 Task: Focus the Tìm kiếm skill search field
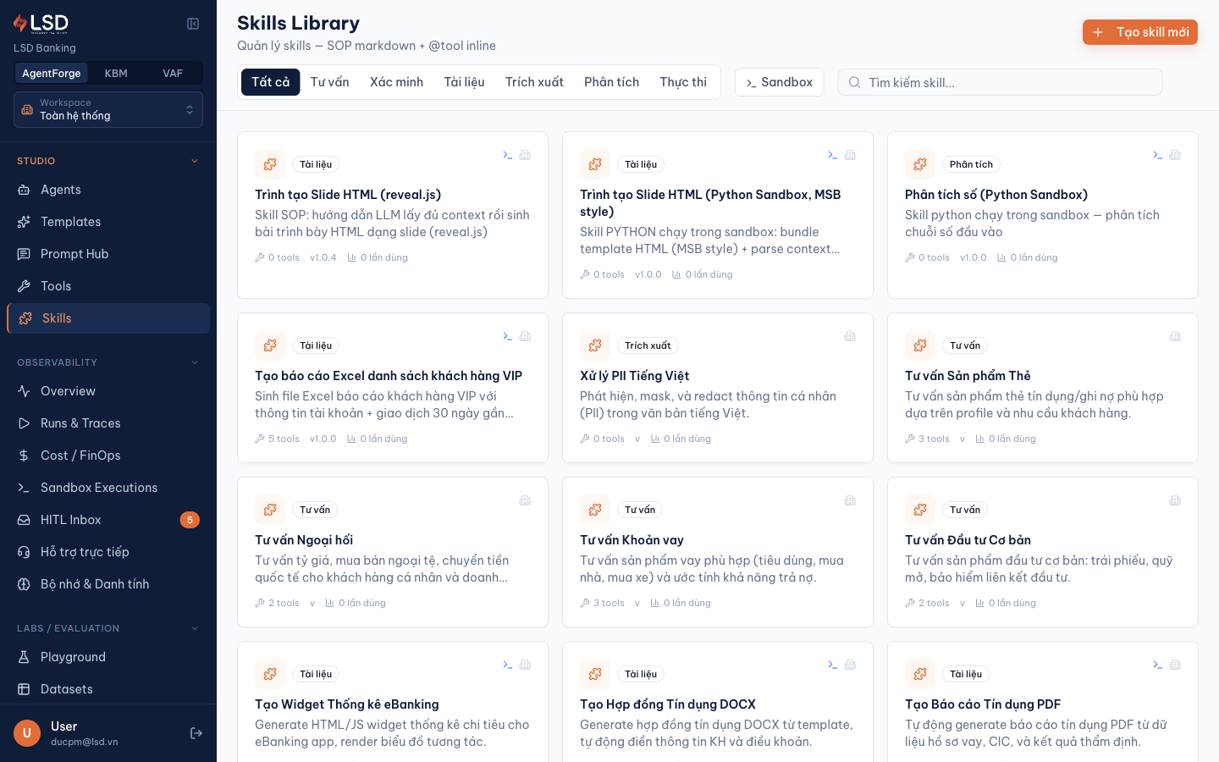pyautogui.click(x=1000, y=82)
